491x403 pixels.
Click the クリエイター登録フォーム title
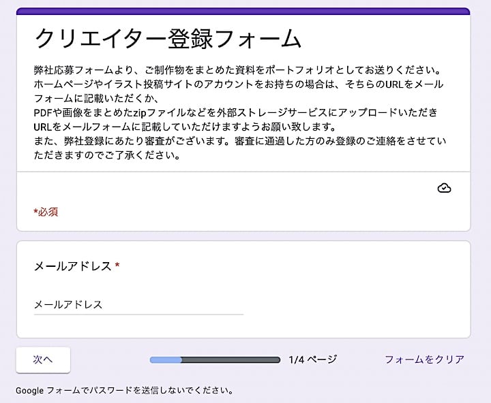pos(168,38)
